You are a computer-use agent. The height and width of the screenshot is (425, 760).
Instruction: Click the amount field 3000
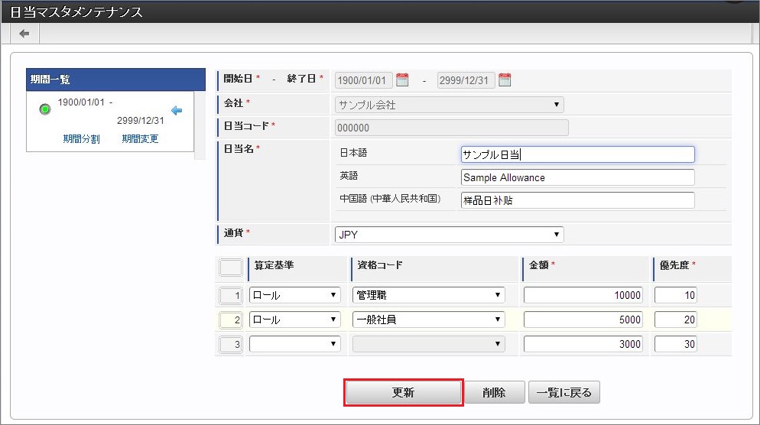click(583, 344)
